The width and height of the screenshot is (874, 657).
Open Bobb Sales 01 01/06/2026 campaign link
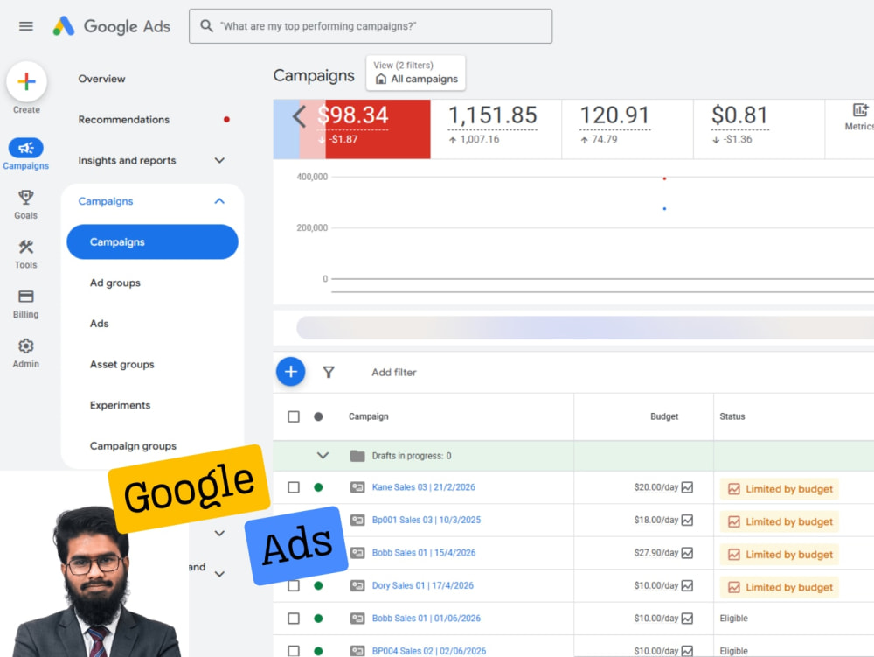click(x=427, y=618)
